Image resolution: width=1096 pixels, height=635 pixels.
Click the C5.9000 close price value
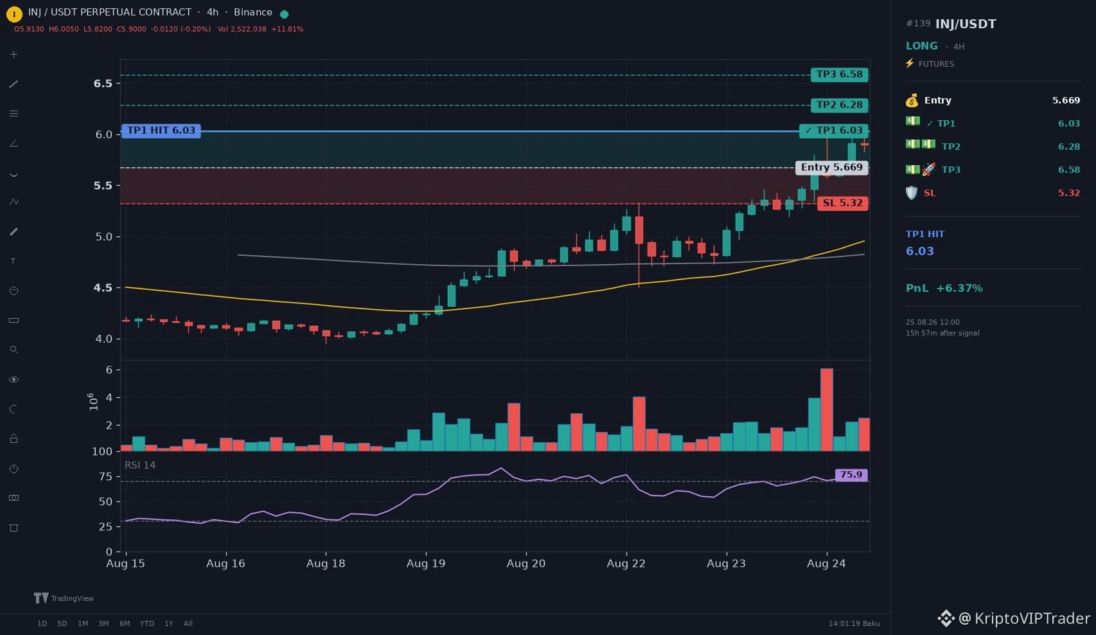point(132,29)
